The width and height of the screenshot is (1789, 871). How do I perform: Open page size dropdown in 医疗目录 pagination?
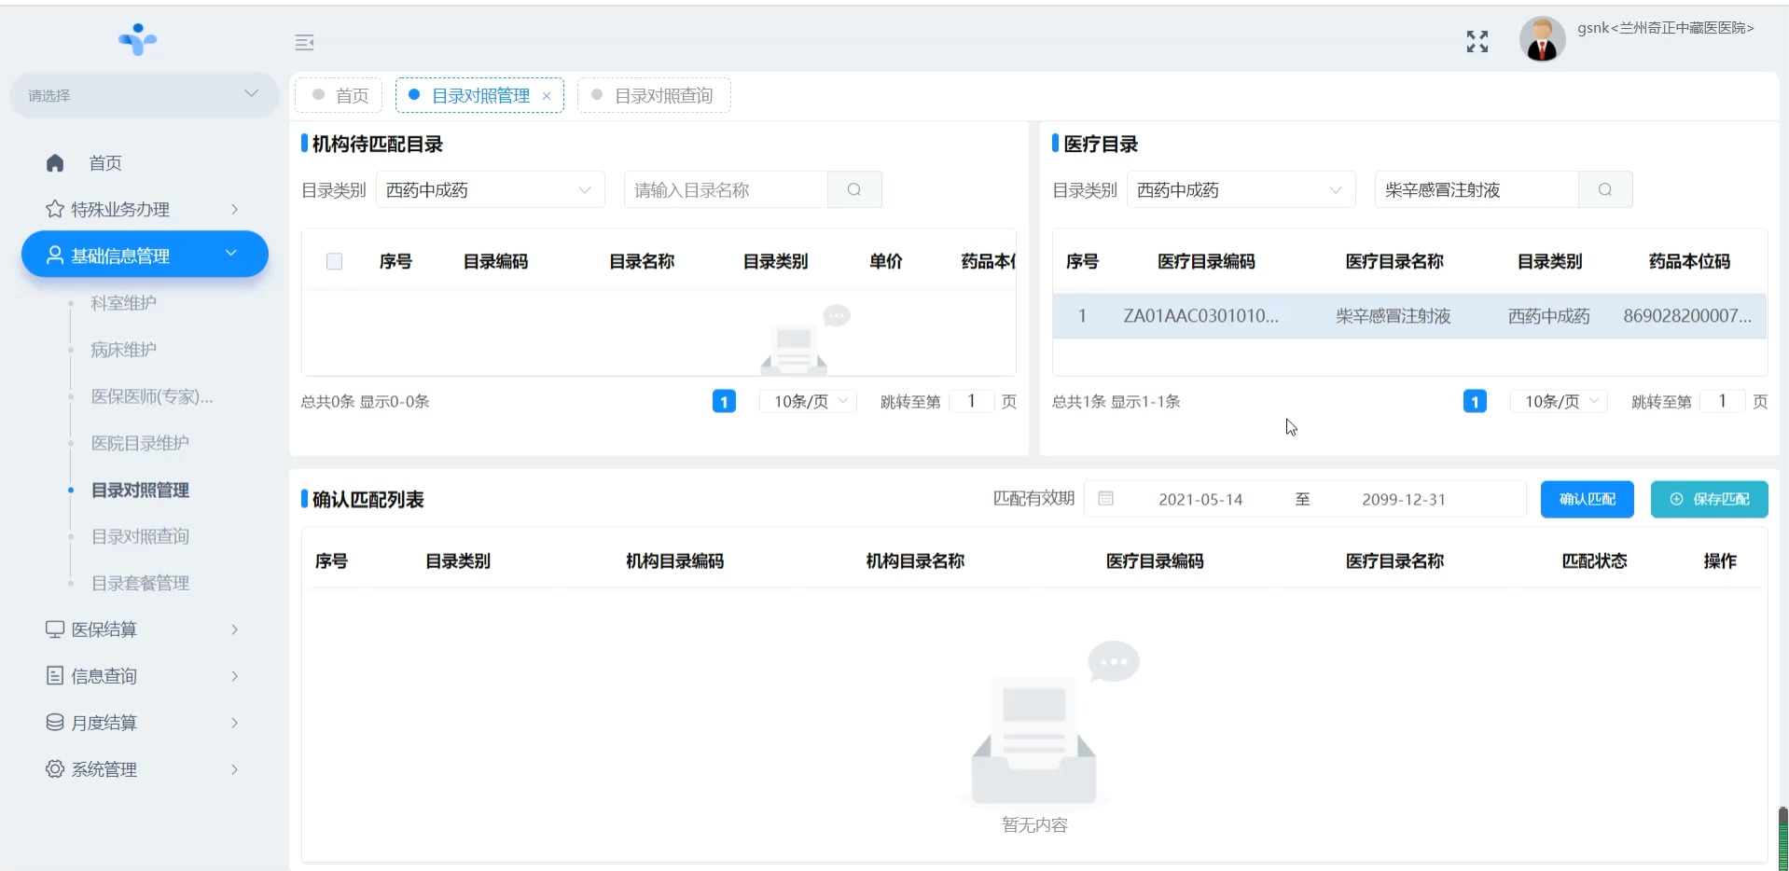(1559, 402)
